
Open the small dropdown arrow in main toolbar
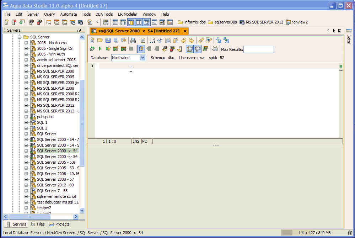(x=97, y=22)
